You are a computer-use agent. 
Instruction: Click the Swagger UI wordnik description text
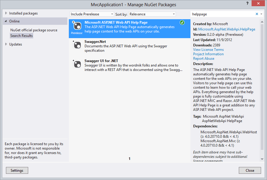pyautogui.click(x=133, y=67)
